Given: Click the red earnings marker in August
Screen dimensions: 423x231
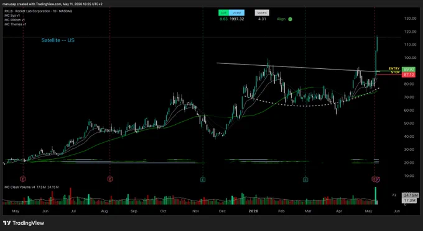Looking at the screenshot, I should click(110, 179).
